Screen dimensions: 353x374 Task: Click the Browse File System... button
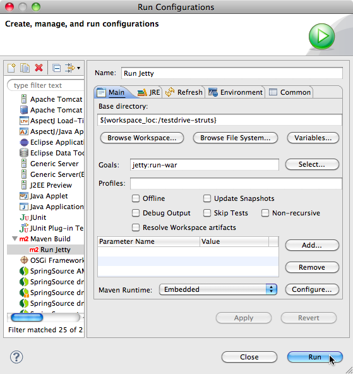pyautogui.click(x=236, y=138)
